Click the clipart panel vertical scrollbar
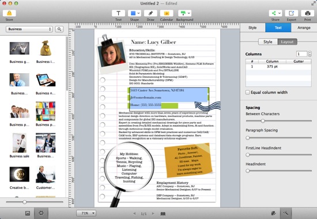 (67, 64)
